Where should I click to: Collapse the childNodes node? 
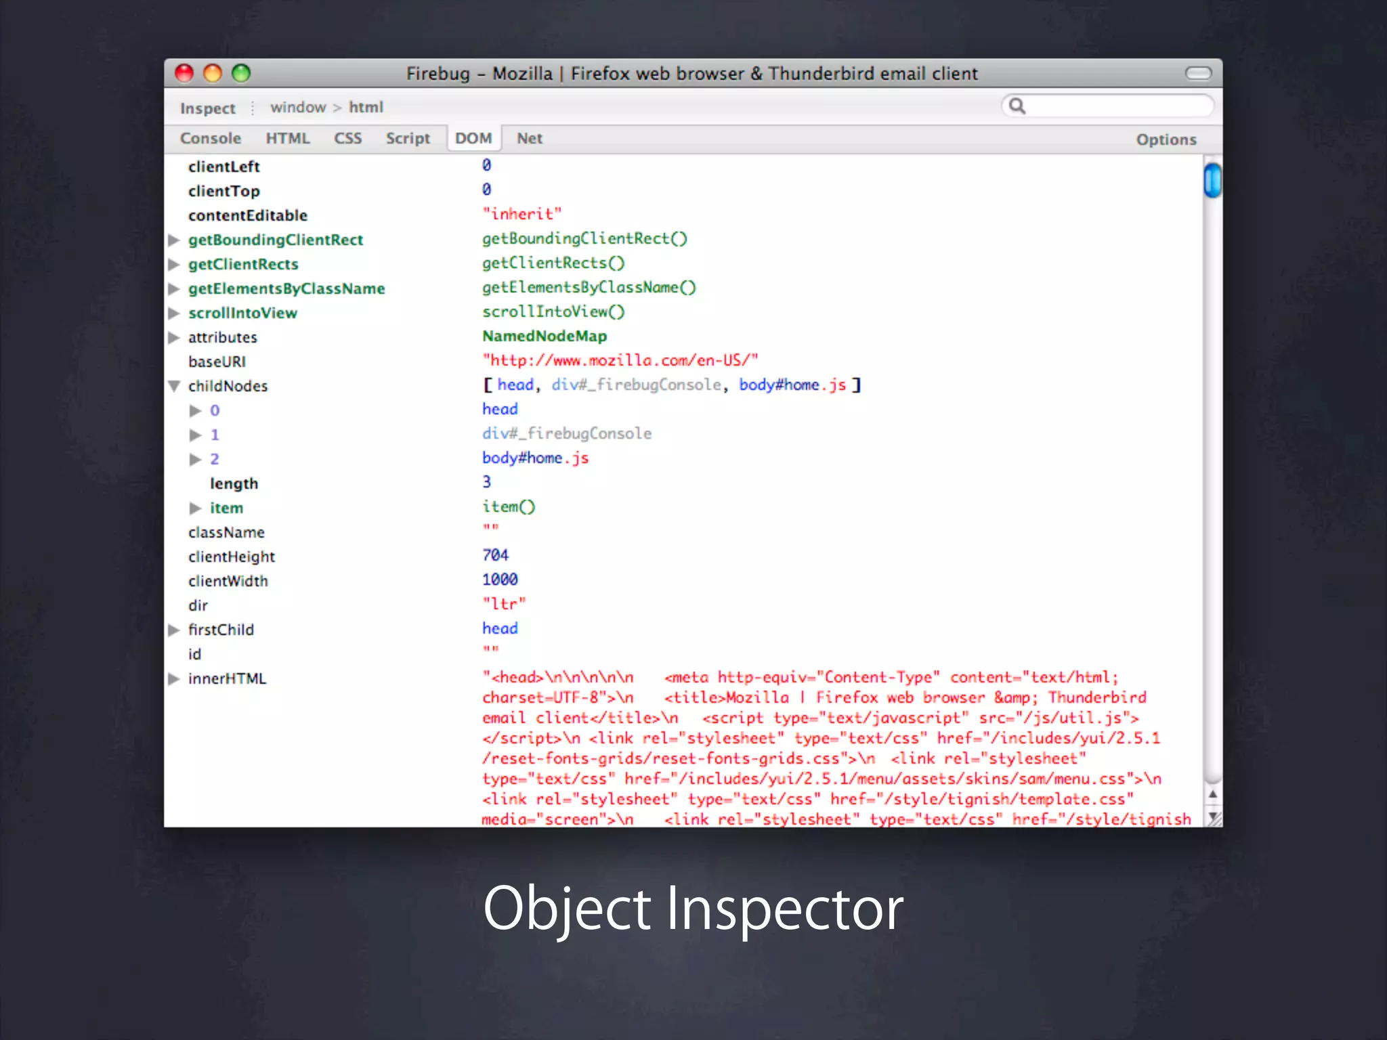pyautogui.click(x=174, y=386)
